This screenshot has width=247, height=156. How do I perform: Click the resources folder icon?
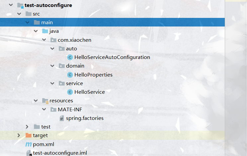coord(45,101)
